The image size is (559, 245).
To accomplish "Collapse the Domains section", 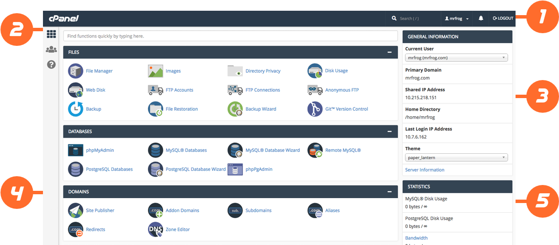I will (x=390, y=191).
